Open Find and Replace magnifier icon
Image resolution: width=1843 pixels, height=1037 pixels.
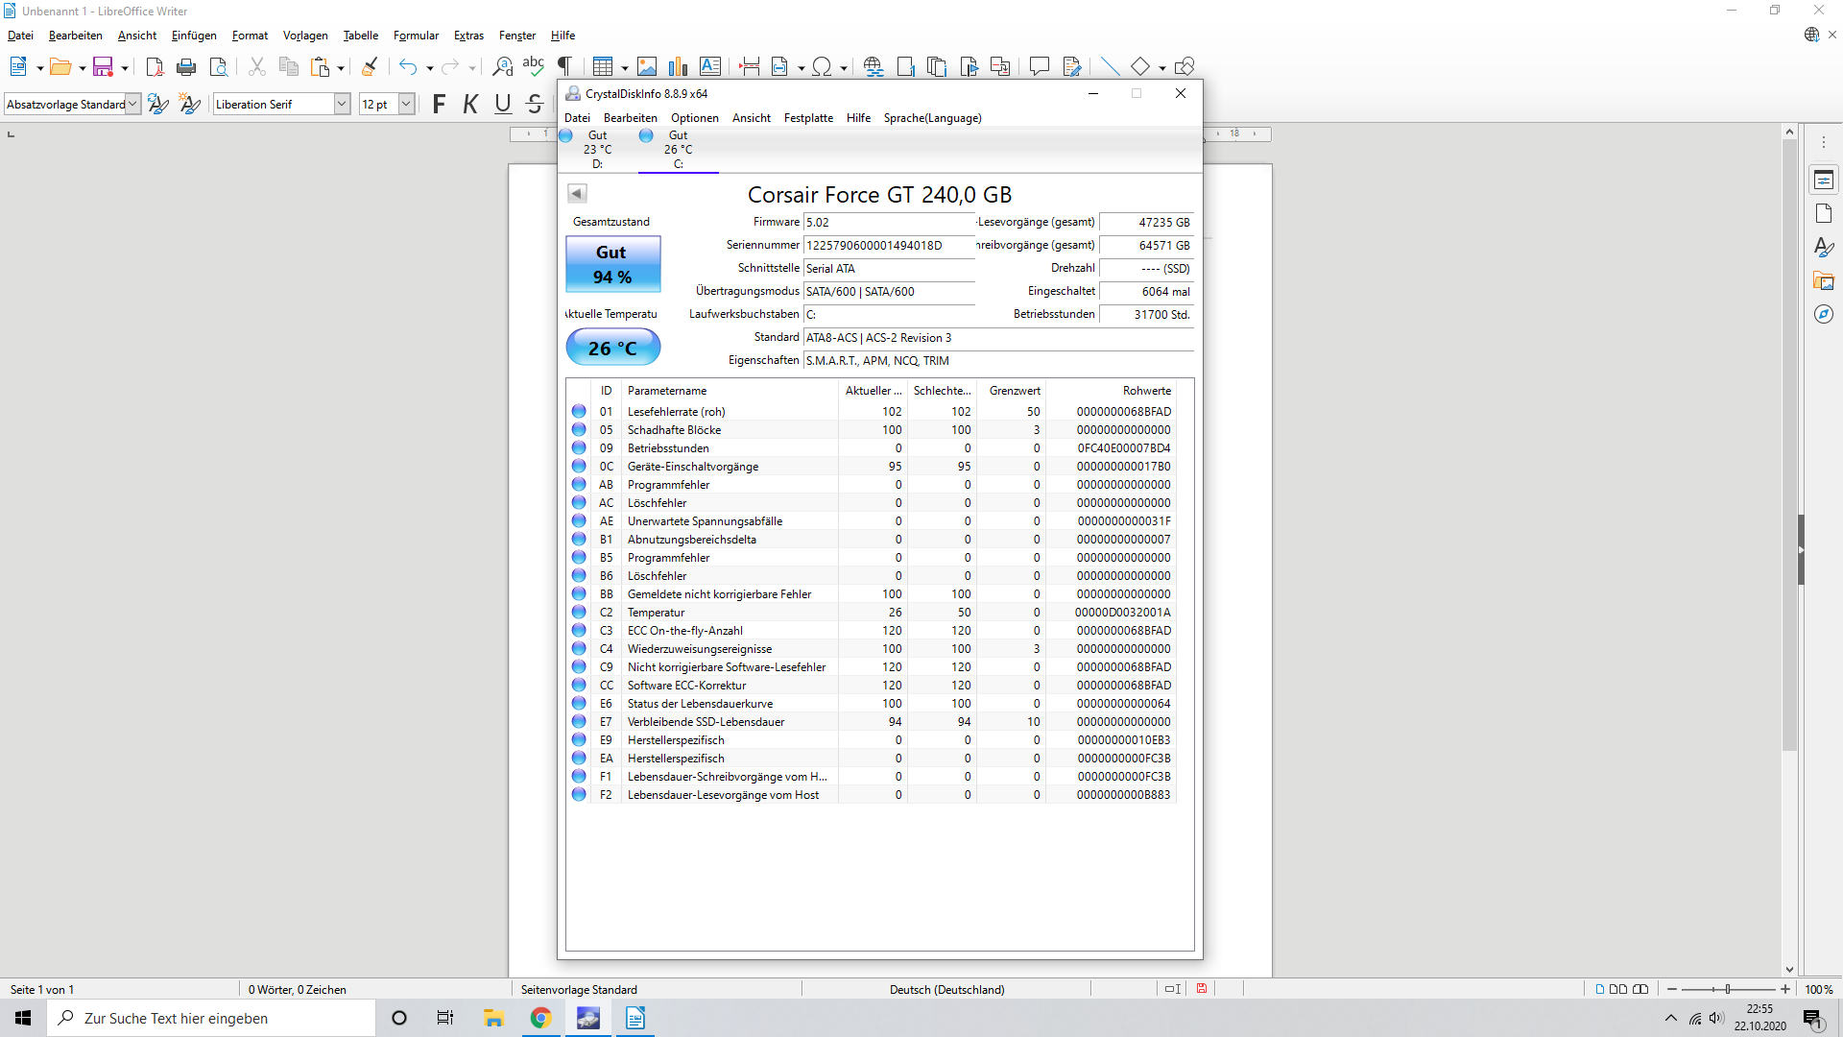point(502,67)
